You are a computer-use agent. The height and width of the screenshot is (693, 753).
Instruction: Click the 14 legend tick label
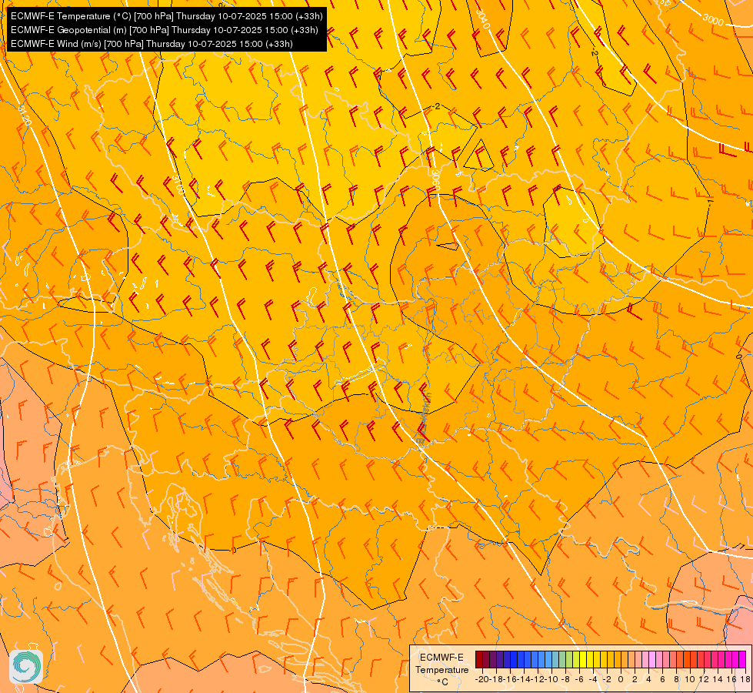point(718,679)
